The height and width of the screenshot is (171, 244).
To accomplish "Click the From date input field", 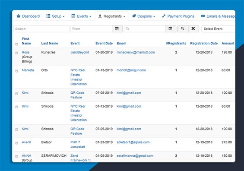I will (92, 29).
